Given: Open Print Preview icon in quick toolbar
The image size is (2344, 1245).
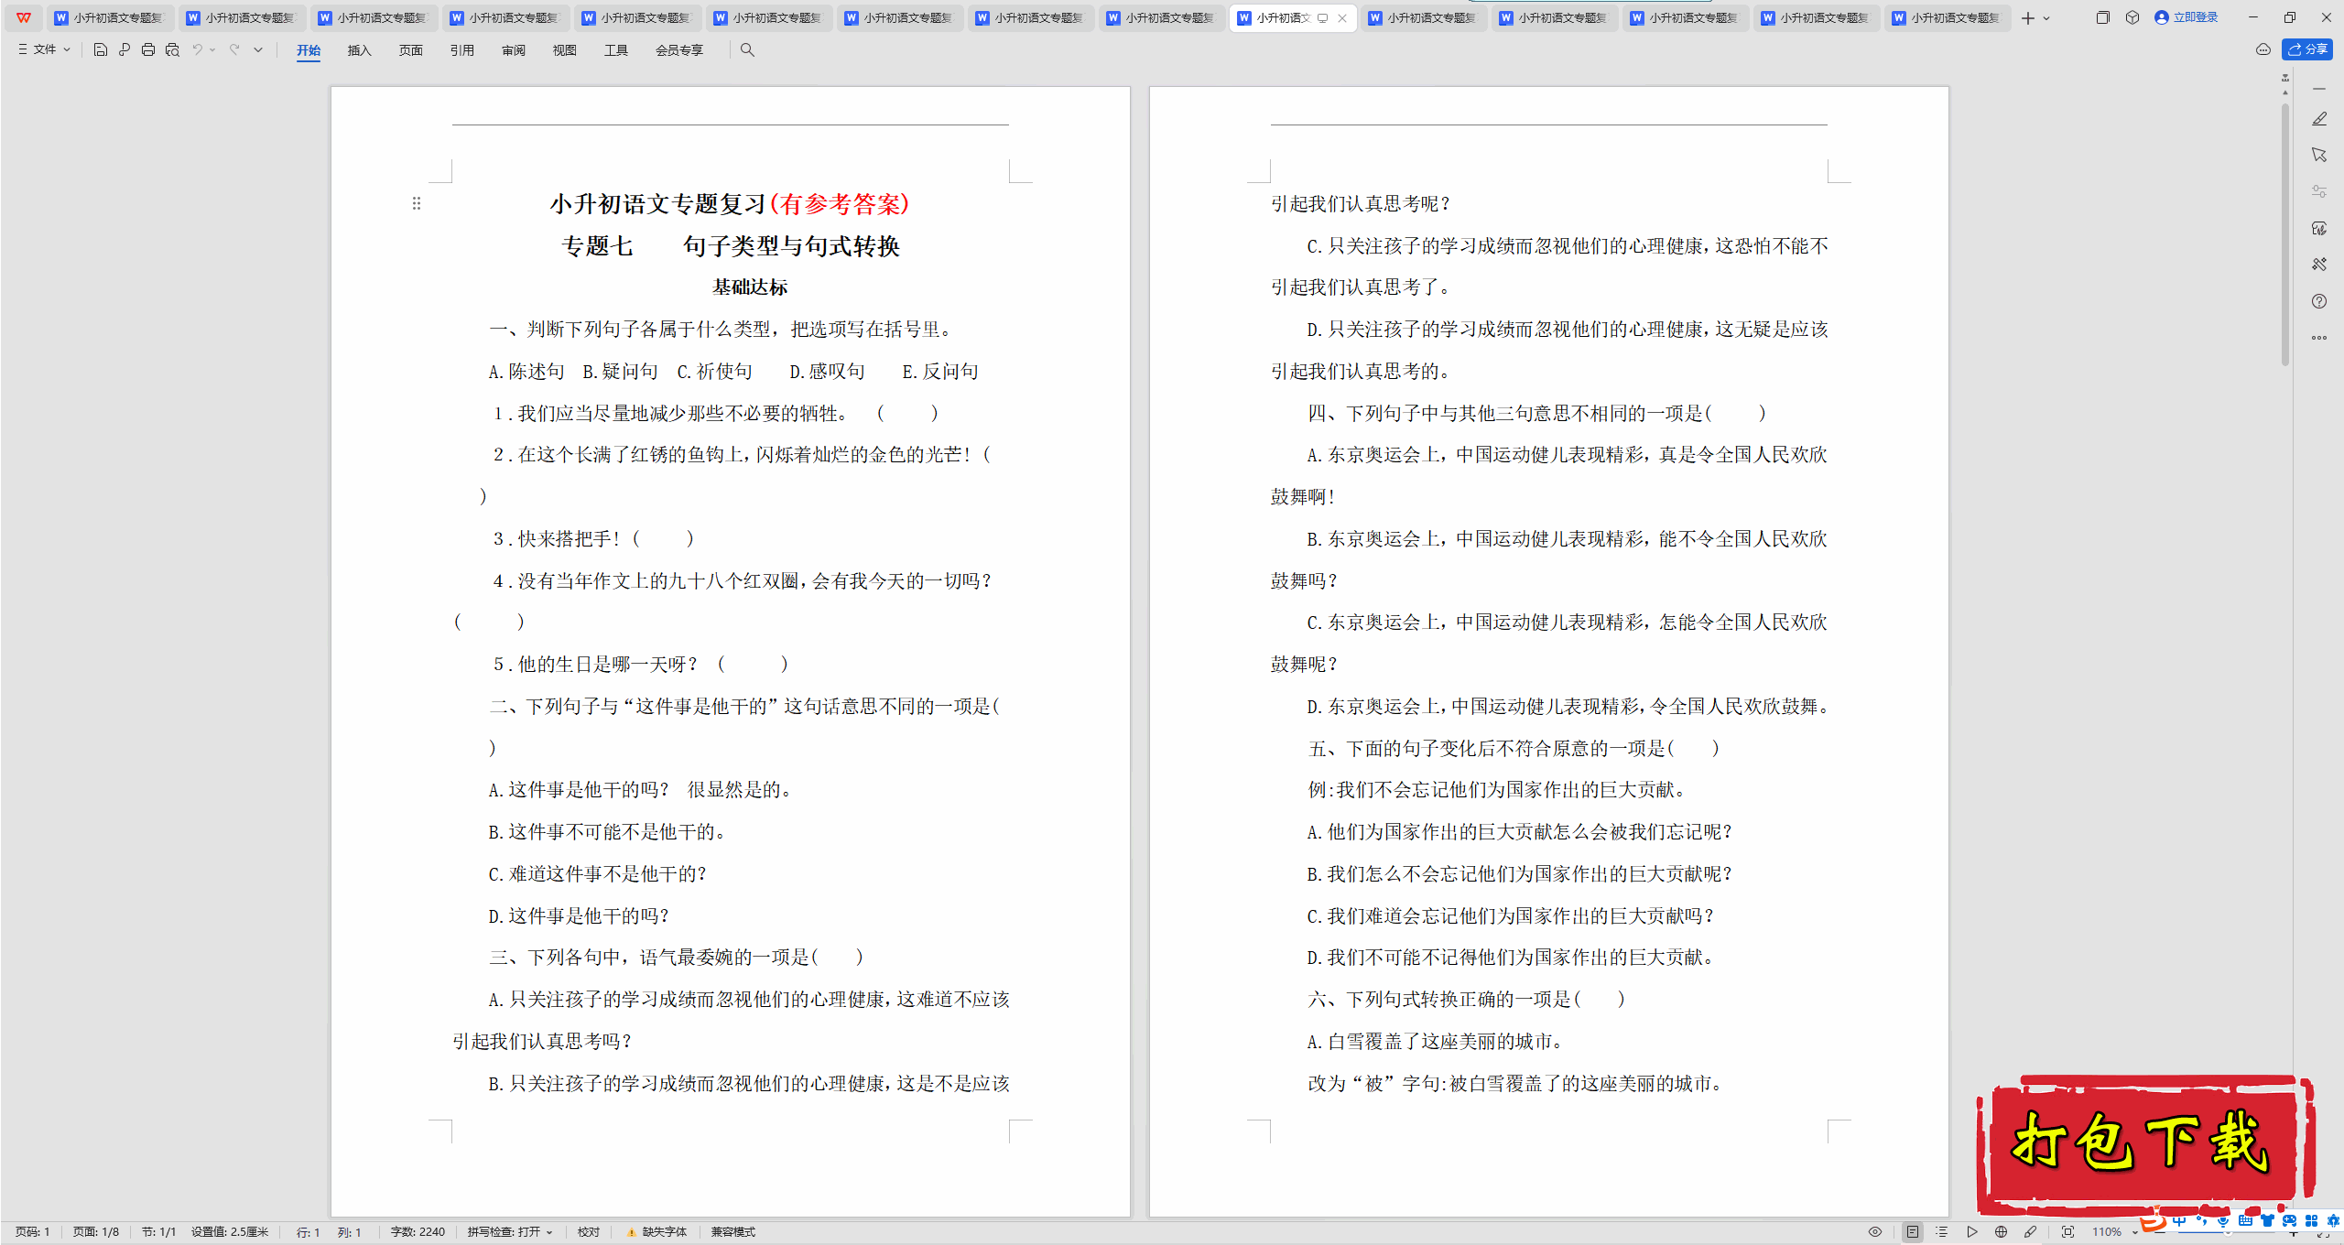Looking at the screenshot, I should [x=172, y=49].
